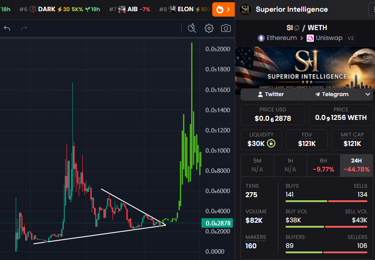This screenshot has height=260, width=375.
Task: Click the Uniswap DEX link
Action: coord(325,38)
